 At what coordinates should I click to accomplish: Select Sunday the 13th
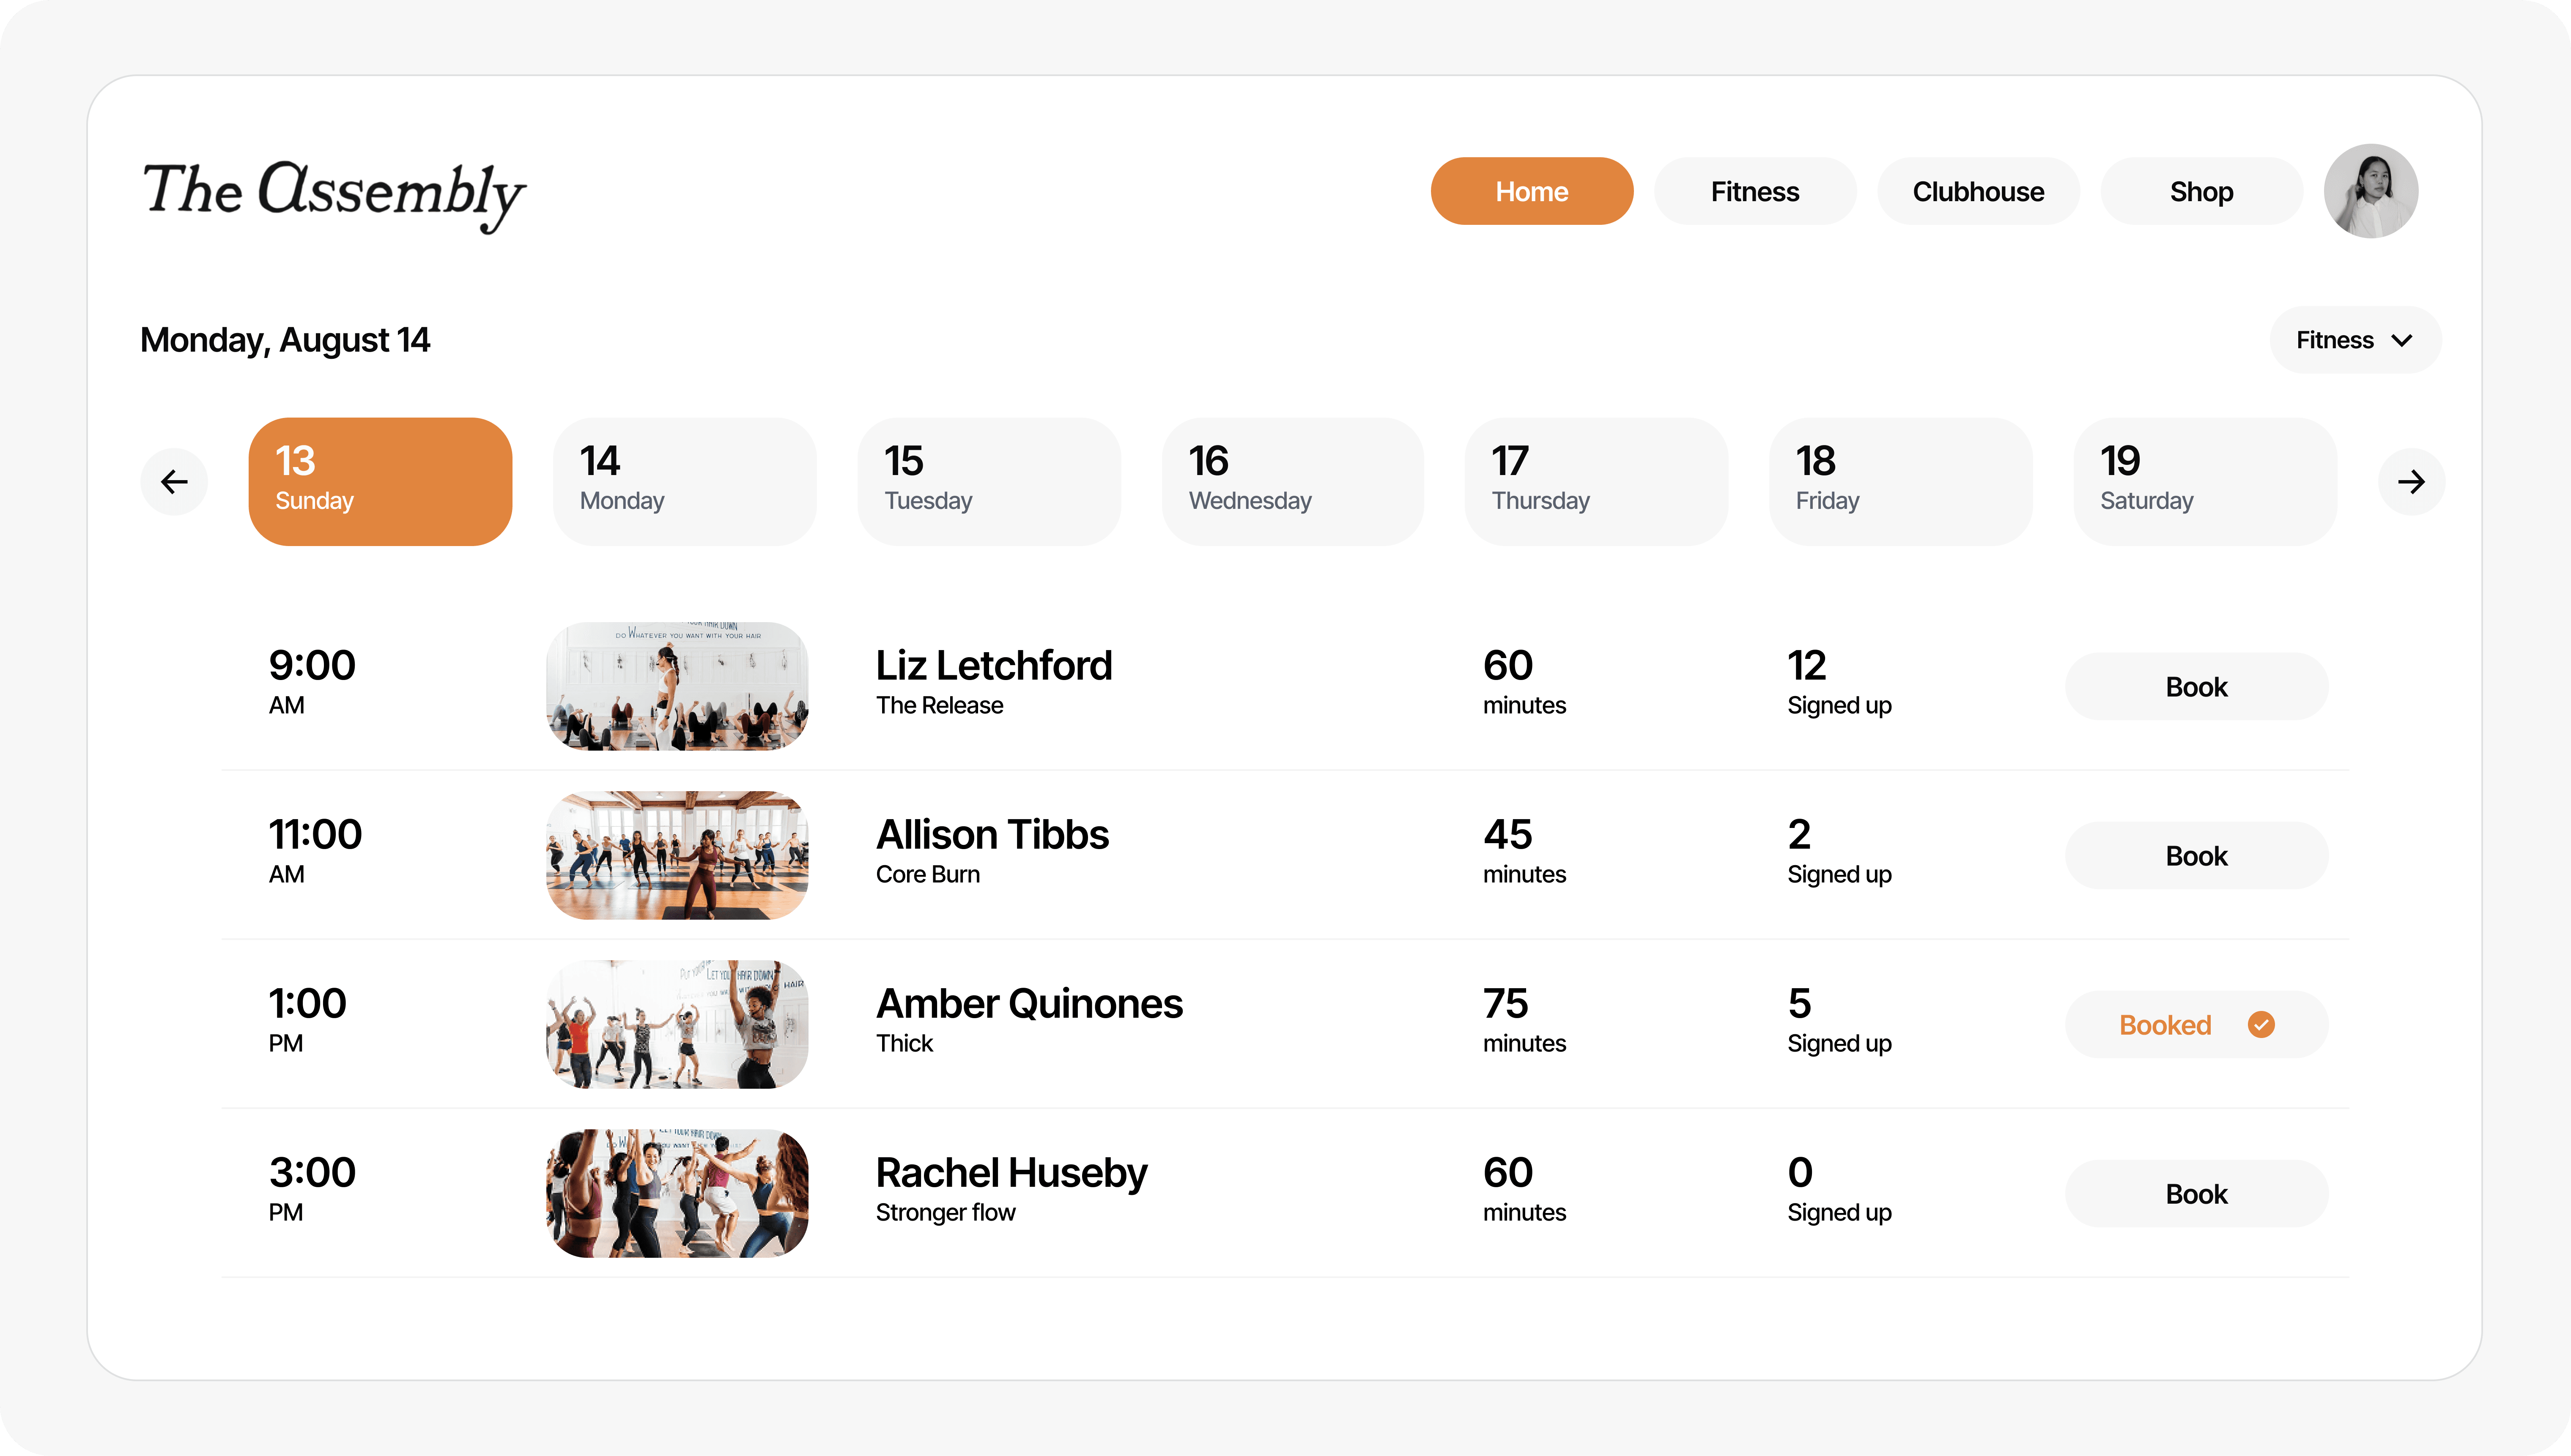click(380, 482)
